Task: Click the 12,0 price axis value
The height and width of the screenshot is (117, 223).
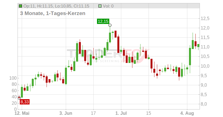Action: pos(205,28)
